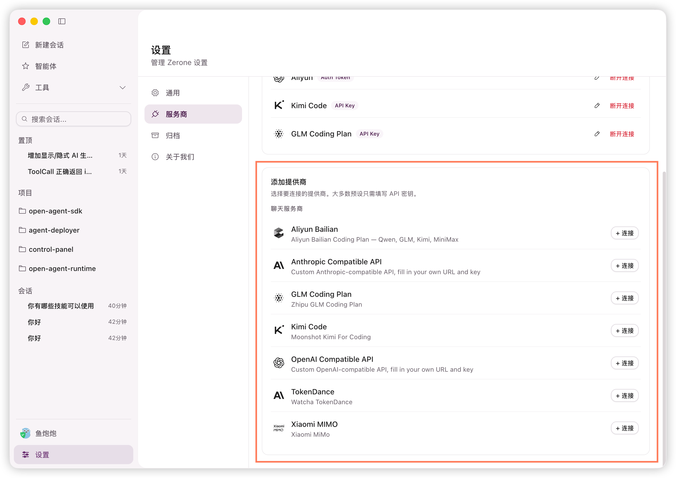
Task: Disconnect the connected Kimi Code provider
Action: pyautogui.click(x=622, y=106)
